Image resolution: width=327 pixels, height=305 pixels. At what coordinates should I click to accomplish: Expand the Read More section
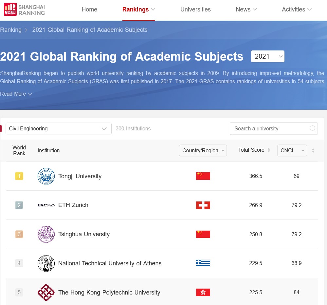click(x=16, y=94)
